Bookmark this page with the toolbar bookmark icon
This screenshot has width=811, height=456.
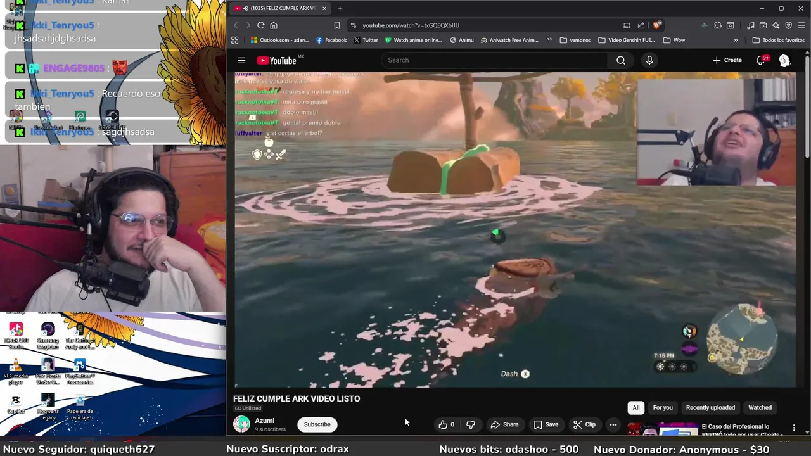click(337, 25)
